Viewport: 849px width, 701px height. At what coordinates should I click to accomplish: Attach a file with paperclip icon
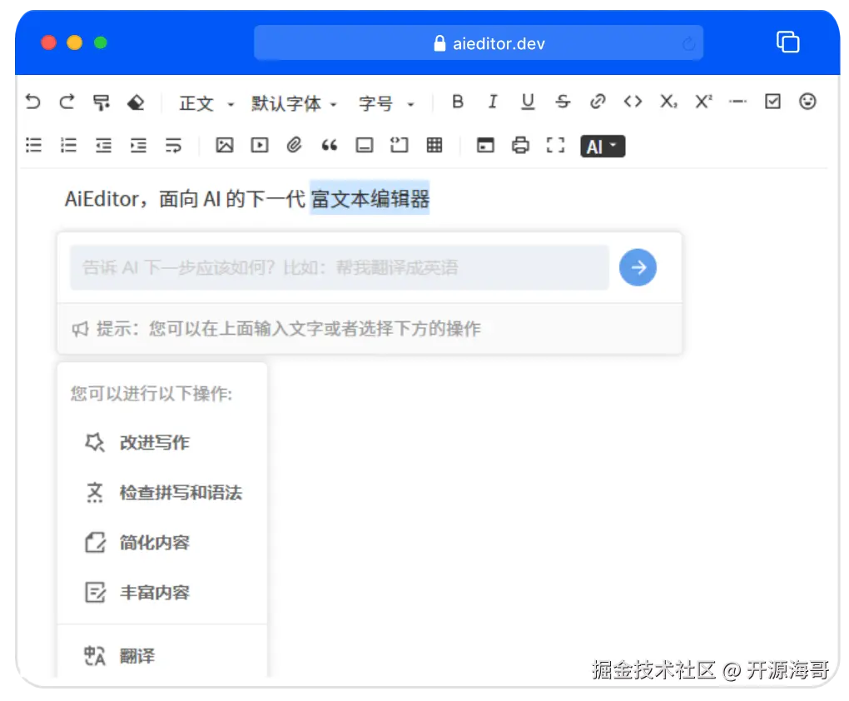click(x=294, y=145)
